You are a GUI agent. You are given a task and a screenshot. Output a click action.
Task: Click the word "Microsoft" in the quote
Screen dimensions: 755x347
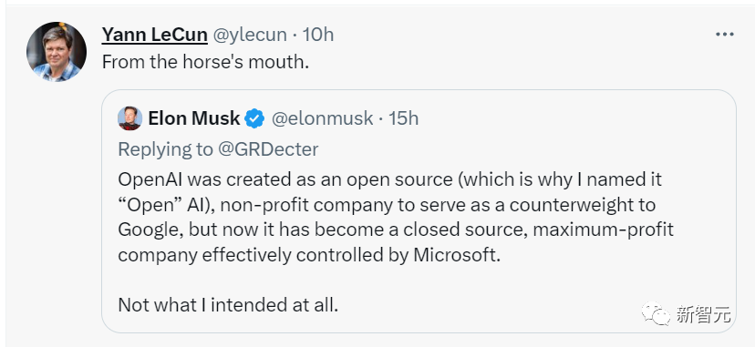[455, 255]
